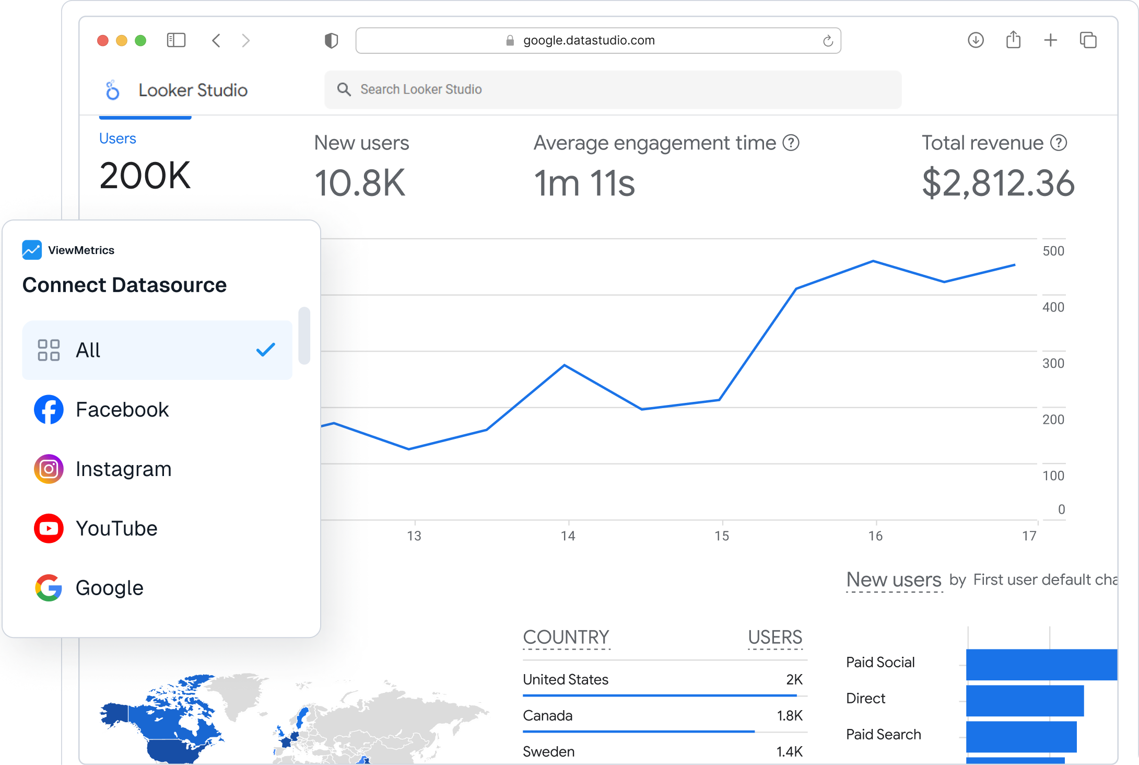
Task: Click the Looker Studio logo
Action: [x=113, y=90]
